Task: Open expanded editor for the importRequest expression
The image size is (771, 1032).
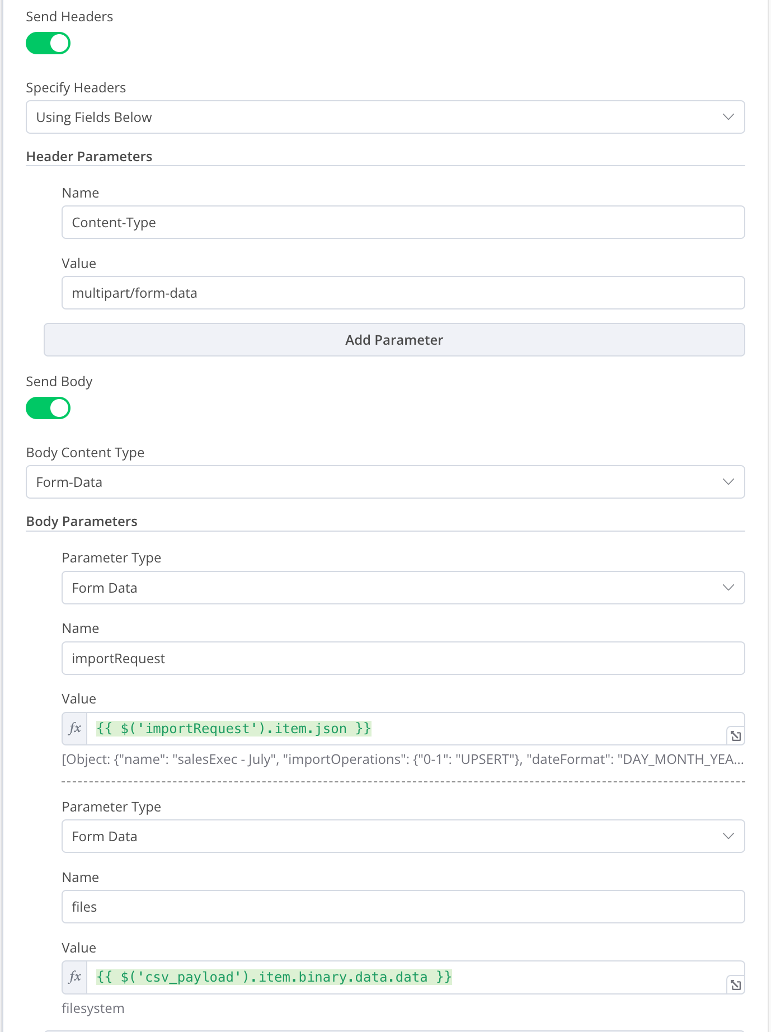Action: [x=736, y=736]
